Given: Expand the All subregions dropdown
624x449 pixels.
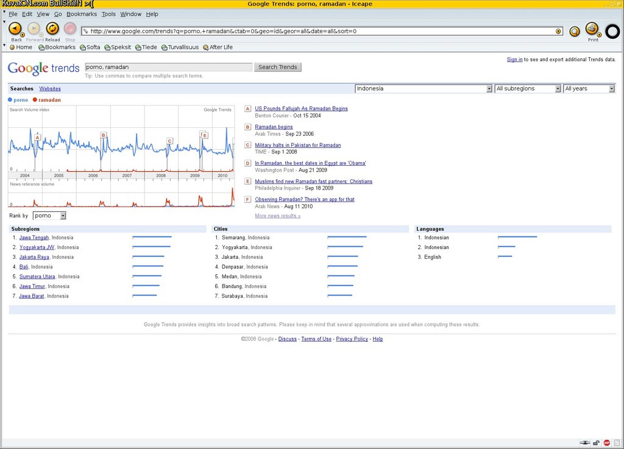Looking at the screenshot, I should (x=528, y=89).
